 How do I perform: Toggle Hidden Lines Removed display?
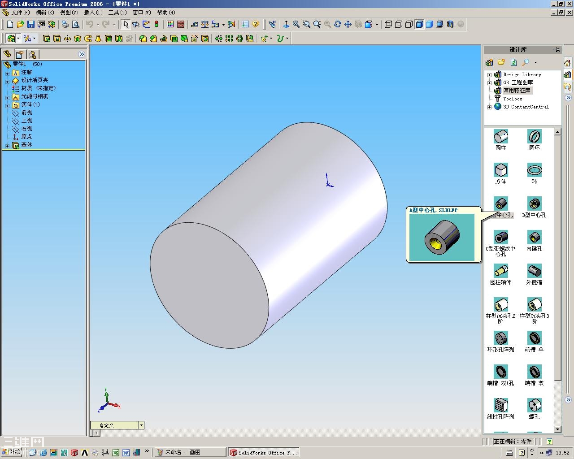(x=409, y=24)
